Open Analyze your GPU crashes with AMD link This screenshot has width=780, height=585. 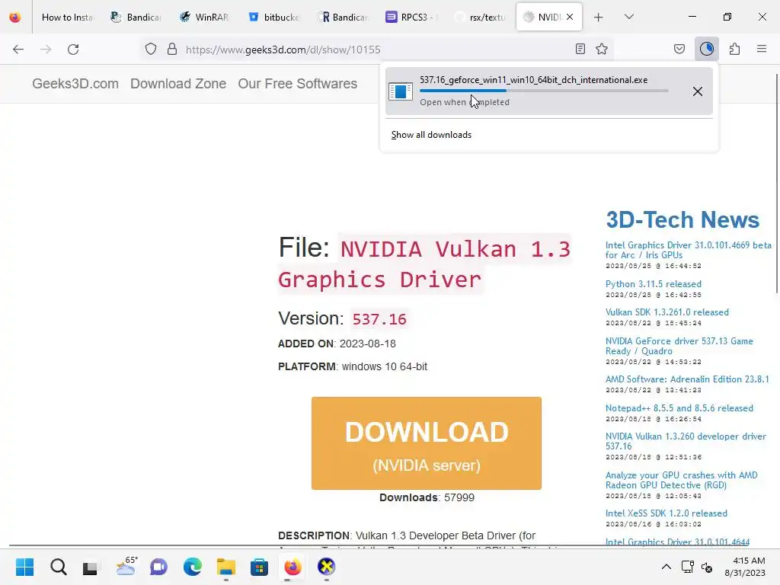(681, 480)
